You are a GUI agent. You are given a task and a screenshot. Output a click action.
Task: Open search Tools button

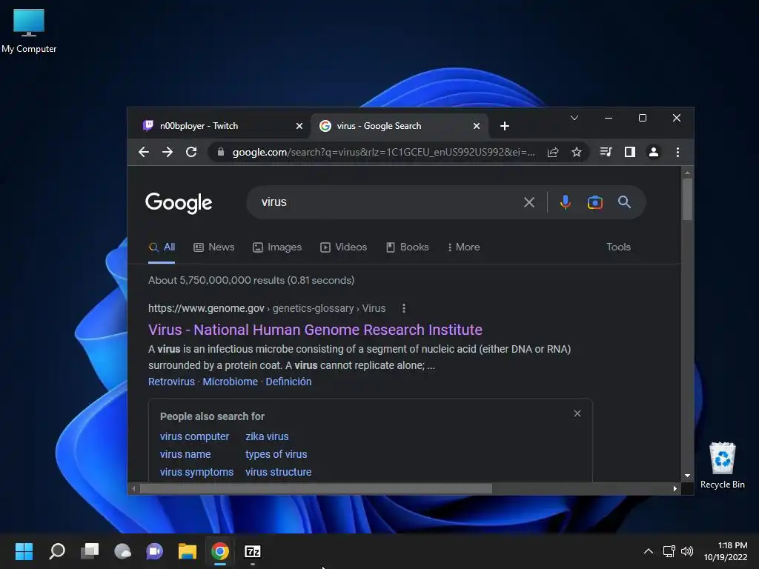619,247
